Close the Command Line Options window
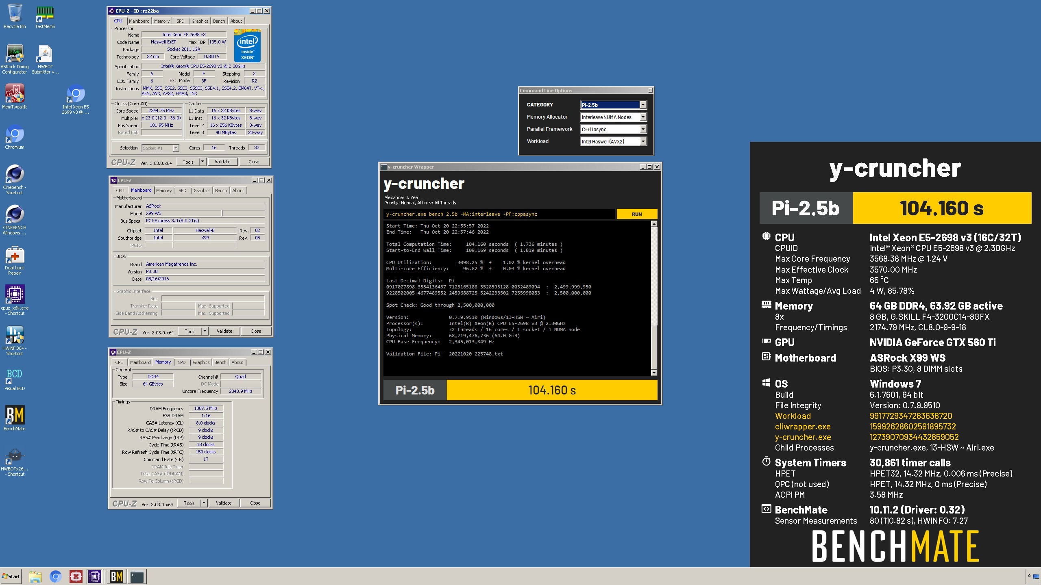The height and width of the screenshot is (585, 1041). coord(650,90)
